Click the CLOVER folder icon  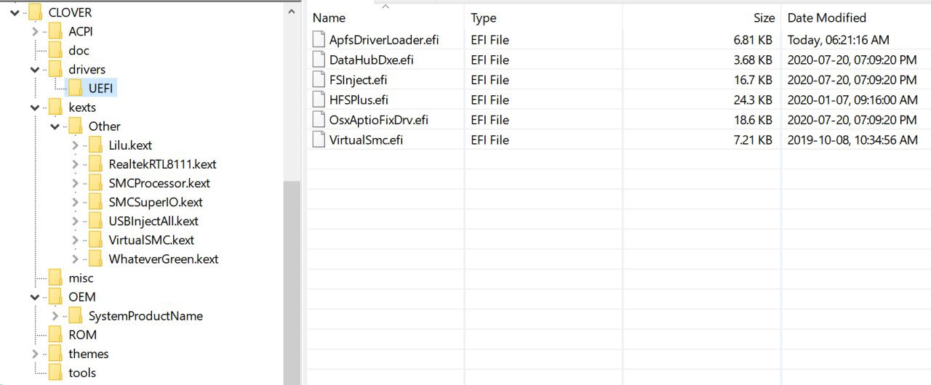[x=36, y=12]
